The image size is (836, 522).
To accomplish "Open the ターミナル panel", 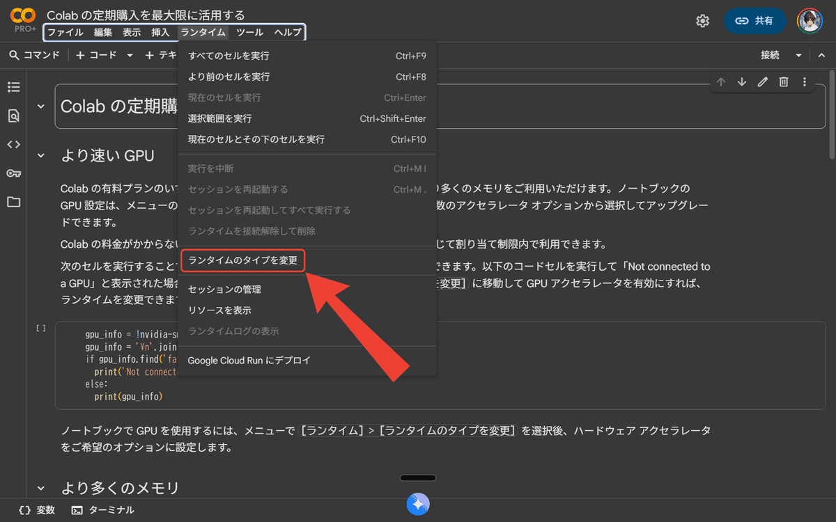I will tap(103, 510).
